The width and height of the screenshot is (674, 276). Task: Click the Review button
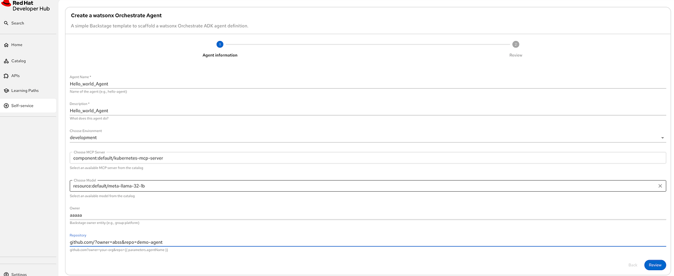(655, 265)
